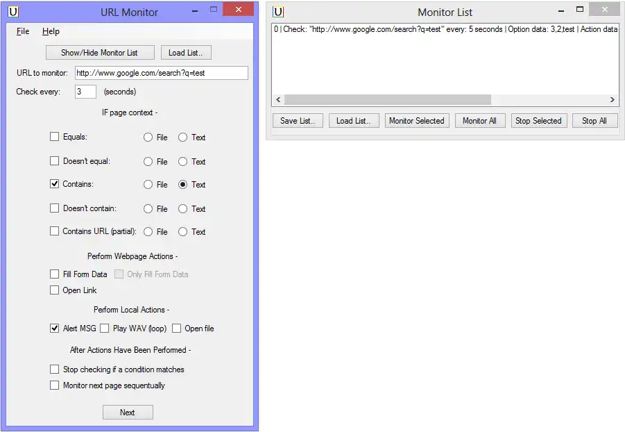Enable the Doesn't equal checkbox
Screen dimensions: 625x432
click(54, 161)
